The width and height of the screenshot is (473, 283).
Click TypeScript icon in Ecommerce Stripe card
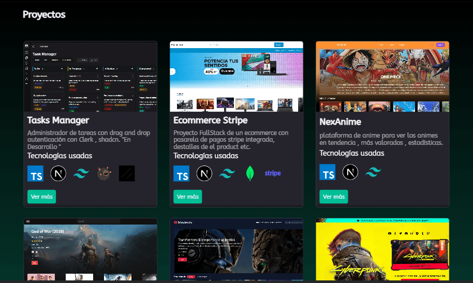pos(181,173)
